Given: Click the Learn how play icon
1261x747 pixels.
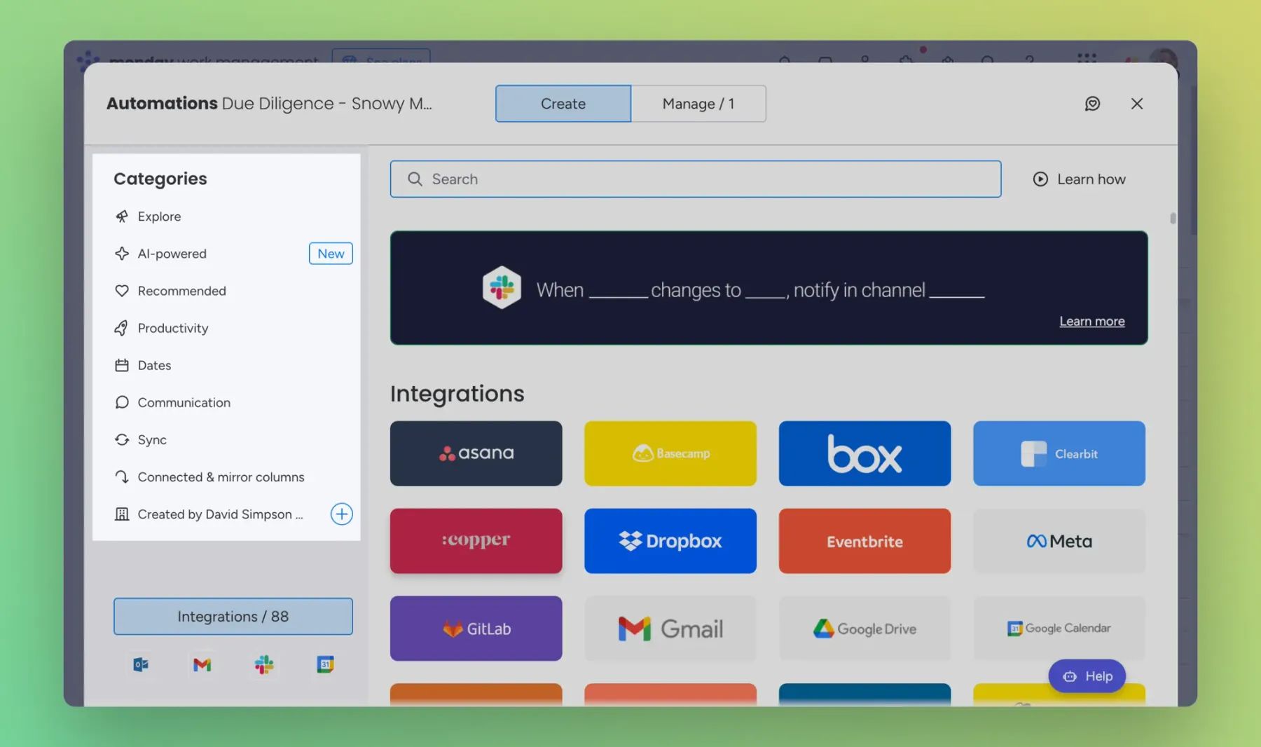Looking at the screenshot, I should 1040,179.
